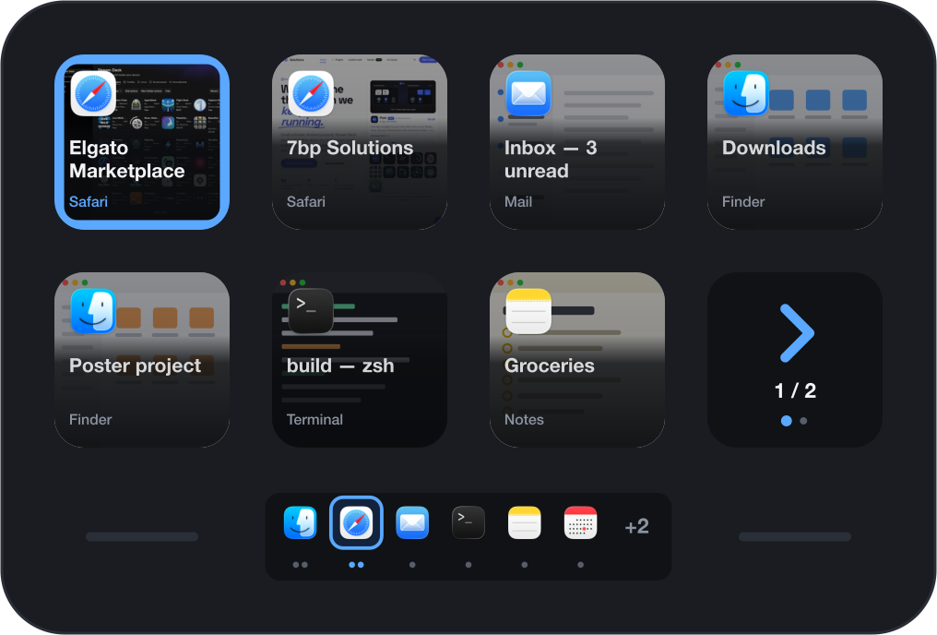Click the Mail envelope icon on the Inbox tile
The width and height of the screenshot is (937, 635).
tap(528, 93)
